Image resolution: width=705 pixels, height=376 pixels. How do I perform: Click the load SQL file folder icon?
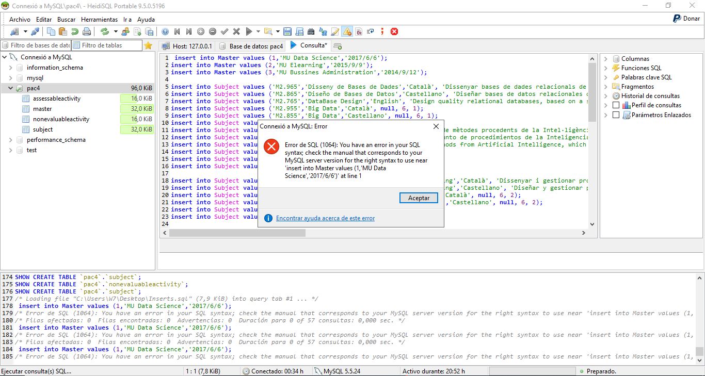coord(268,31)
